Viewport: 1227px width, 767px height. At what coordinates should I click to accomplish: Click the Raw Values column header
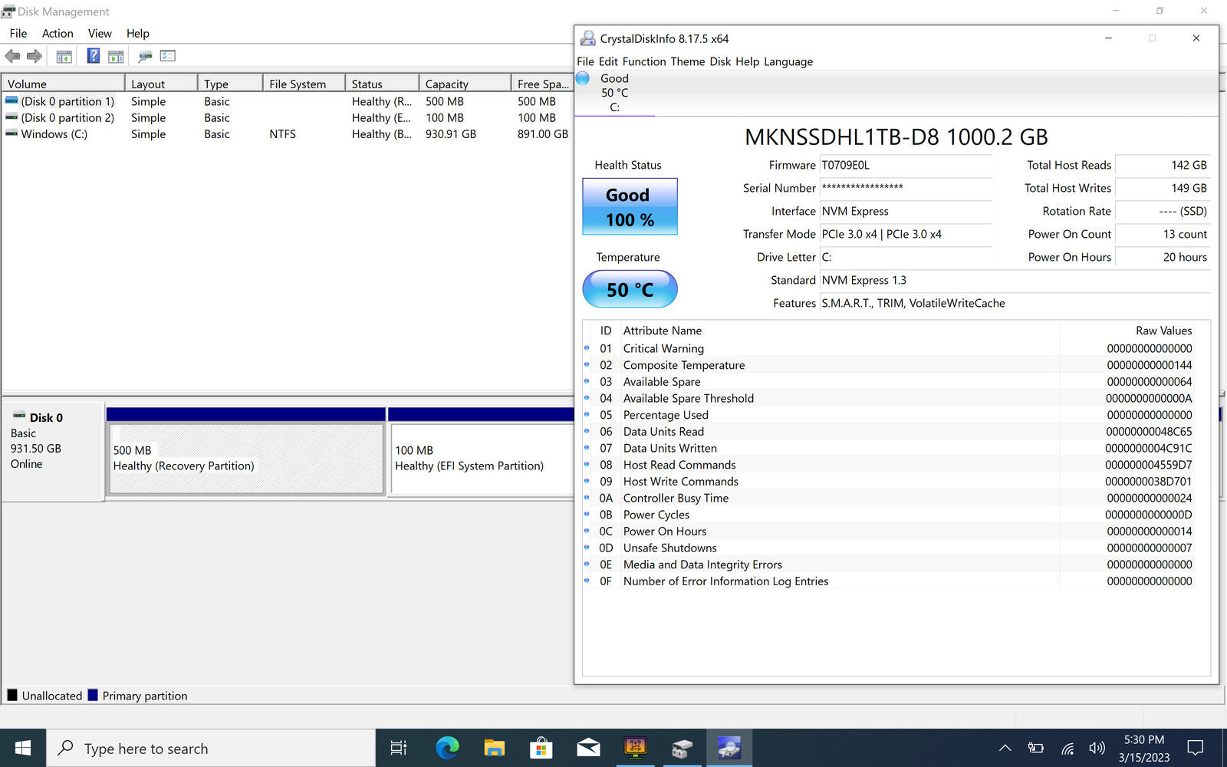pos(1163,331)
